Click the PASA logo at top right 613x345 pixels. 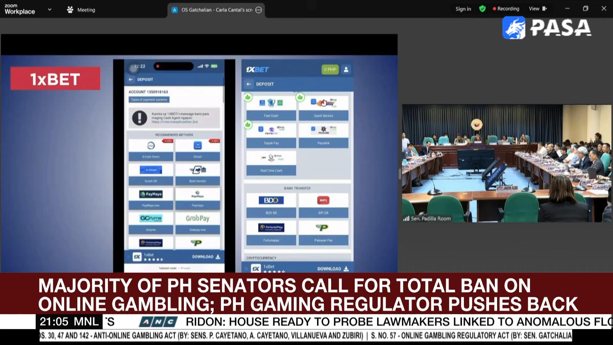[547, 28]
